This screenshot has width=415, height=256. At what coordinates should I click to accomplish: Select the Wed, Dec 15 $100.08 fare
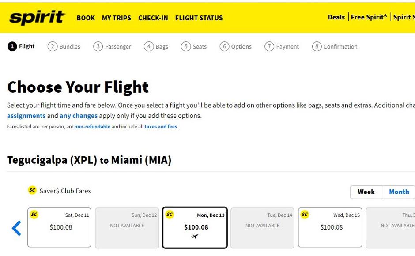tap(330, 228)
